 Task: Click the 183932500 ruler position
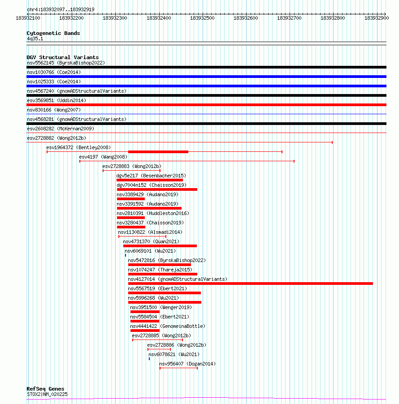pyautogui.click(x=202, y=18)
